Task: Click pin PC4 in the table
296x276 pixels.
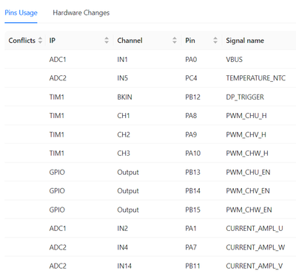Action: [191, 78]
